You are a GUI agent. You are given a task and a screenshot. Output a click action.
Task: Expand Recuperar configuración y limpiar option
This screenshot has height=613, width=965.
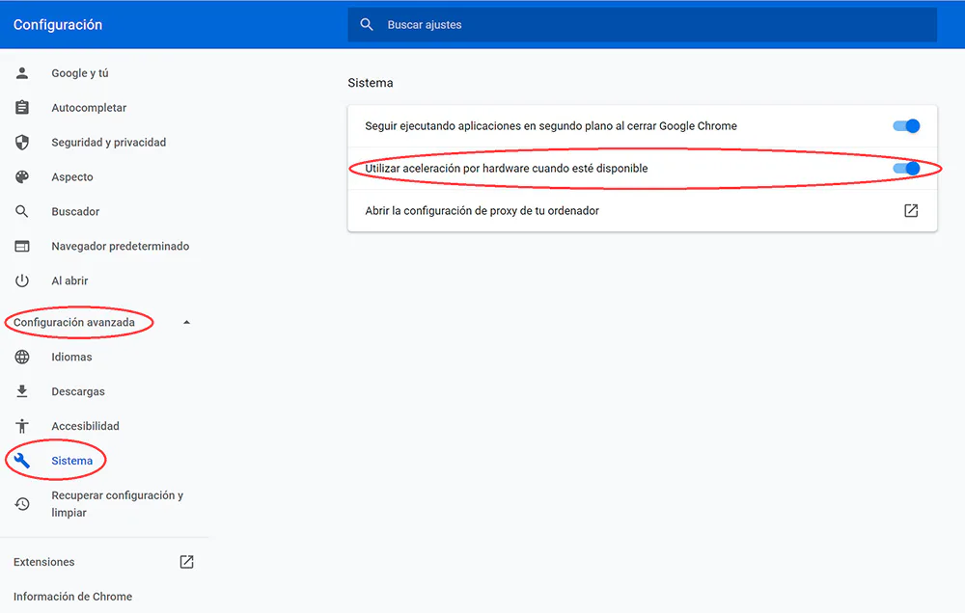tap(116, 502)
